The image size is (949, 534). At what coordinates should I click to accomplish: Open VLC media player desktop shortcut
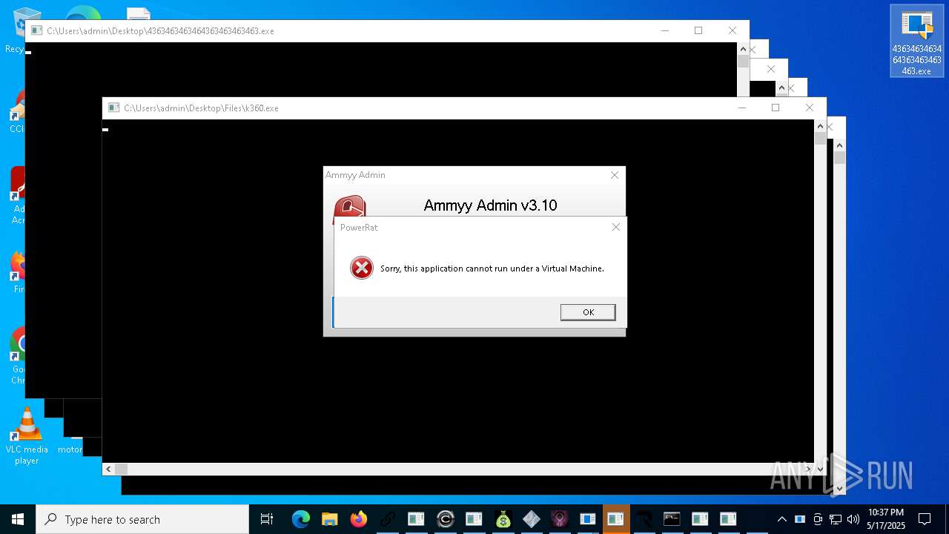click(27, 436)
